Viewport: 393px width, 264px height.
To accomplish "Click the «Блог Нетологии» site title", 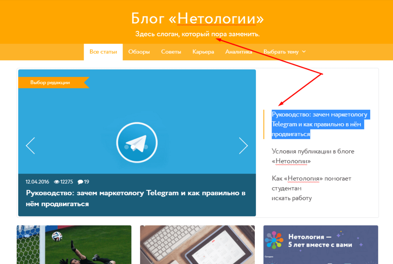I will [196, 18].
